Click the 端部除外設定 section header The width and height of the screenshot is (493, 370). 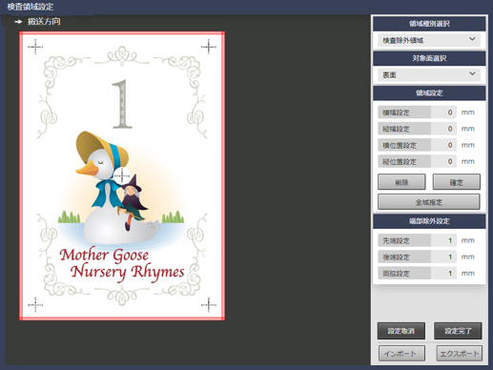[x=429, y=221]
